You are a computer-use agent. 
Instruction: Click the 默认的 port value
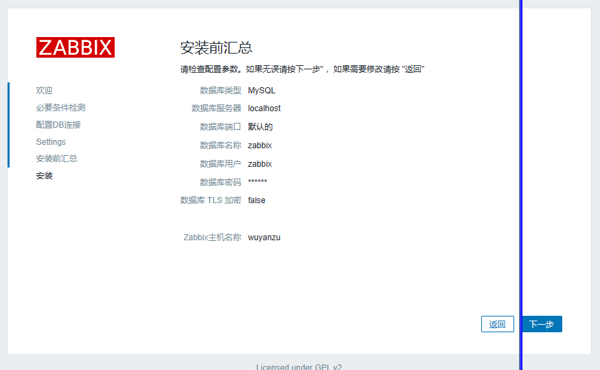click(260, 126)
